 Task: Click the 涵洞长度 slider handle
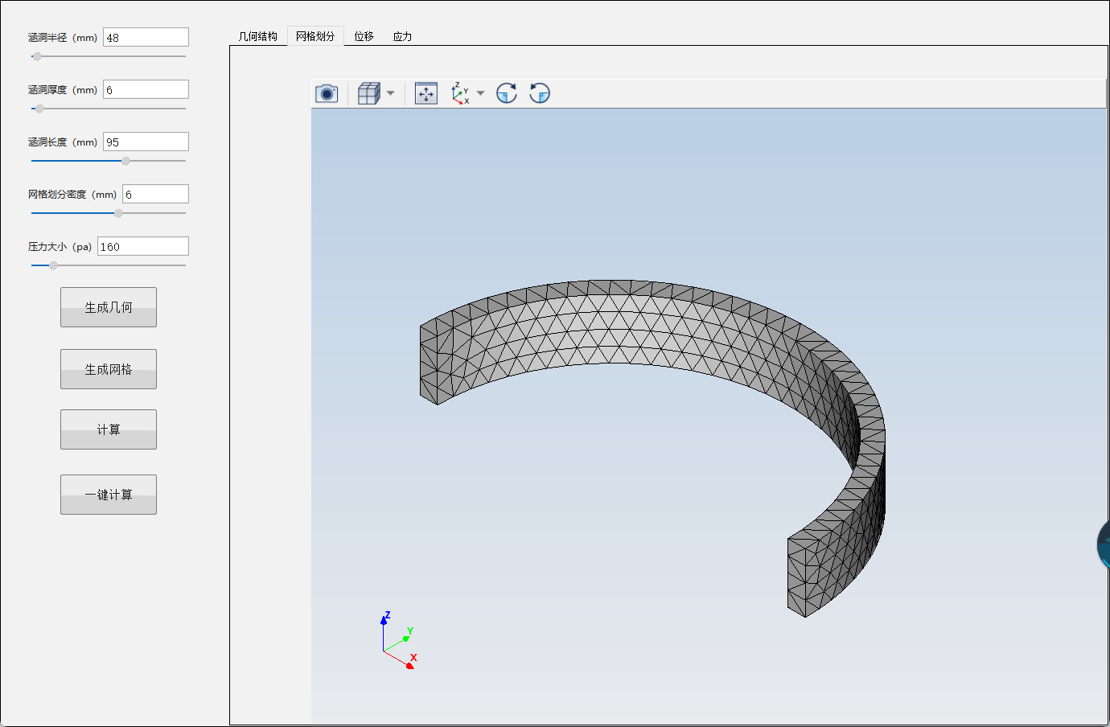point(125,161)
